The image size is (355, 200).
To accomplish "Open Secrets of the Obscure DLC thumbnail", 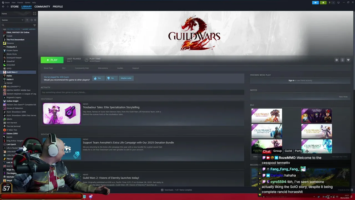I will [316, 131].
